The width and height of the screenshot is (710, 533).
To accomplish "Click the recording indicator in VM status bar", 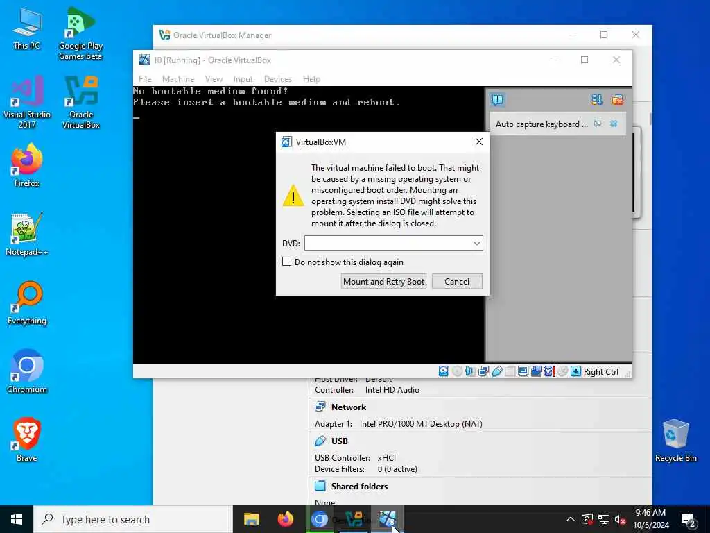I will (536, 372).
